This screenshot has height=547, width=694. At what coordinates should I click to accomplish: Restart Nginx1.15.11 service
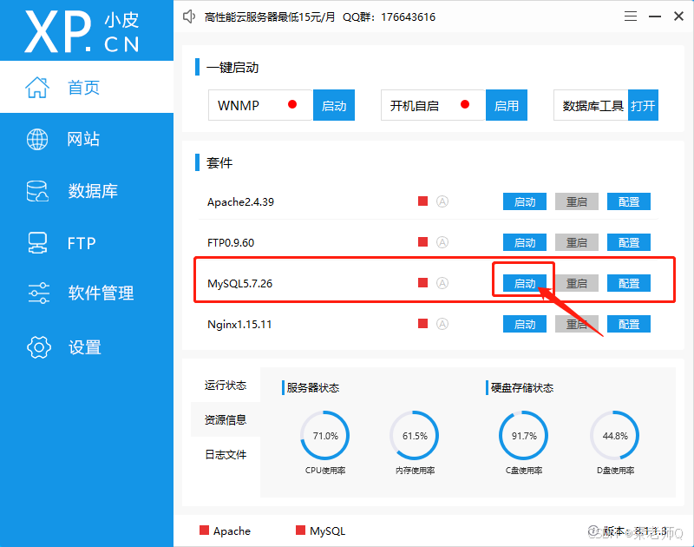tap(576, 324)
